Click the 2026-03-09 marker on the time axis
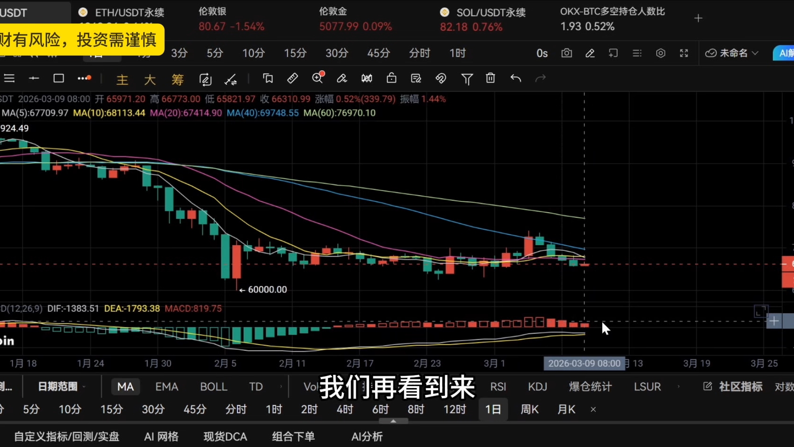Screen dimensions: 794x447 point(584,363)
